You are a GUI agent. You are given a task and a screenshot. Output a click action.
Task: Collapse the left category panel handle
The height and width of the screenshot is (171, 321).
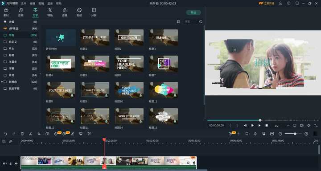click(40, 74)
